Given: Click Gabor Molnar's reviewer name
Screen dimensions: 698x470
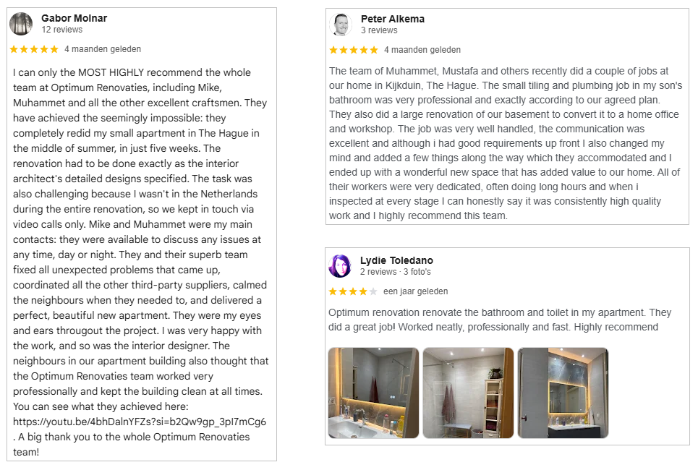Looking at the screenshot, I should coord(74,18).
